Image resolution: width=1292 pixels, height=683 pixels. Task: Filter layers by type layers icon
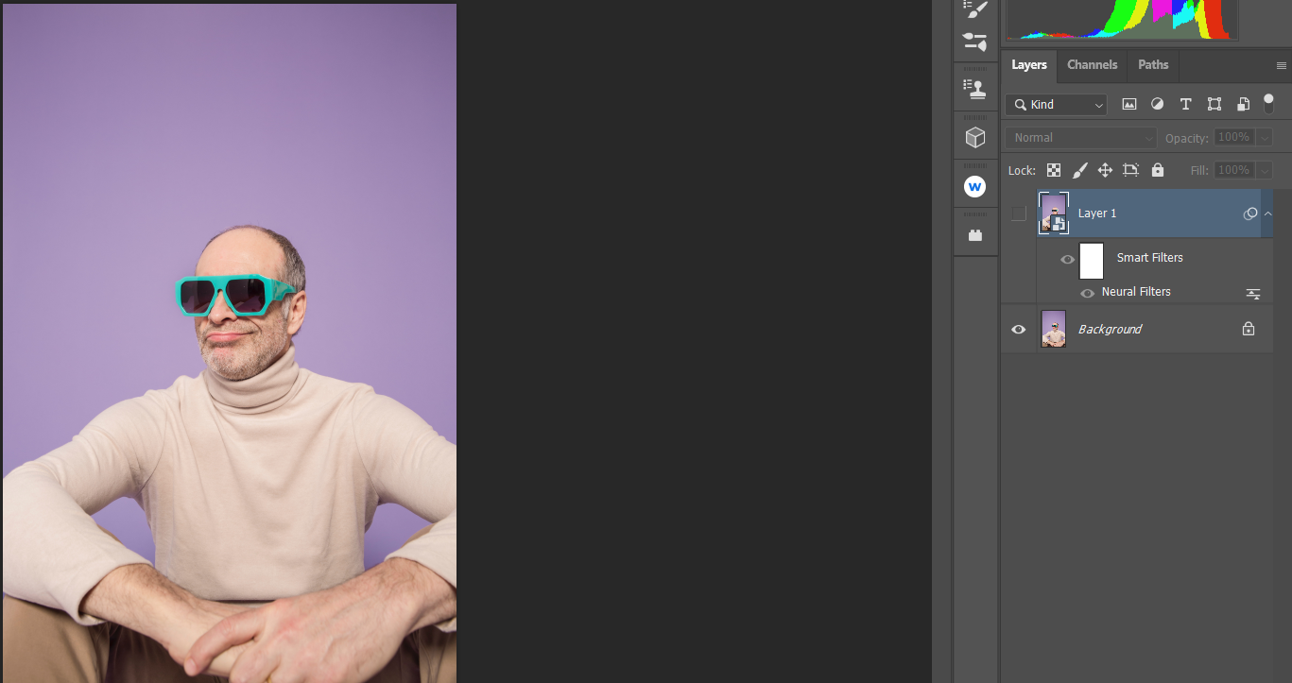(1185, 104)
